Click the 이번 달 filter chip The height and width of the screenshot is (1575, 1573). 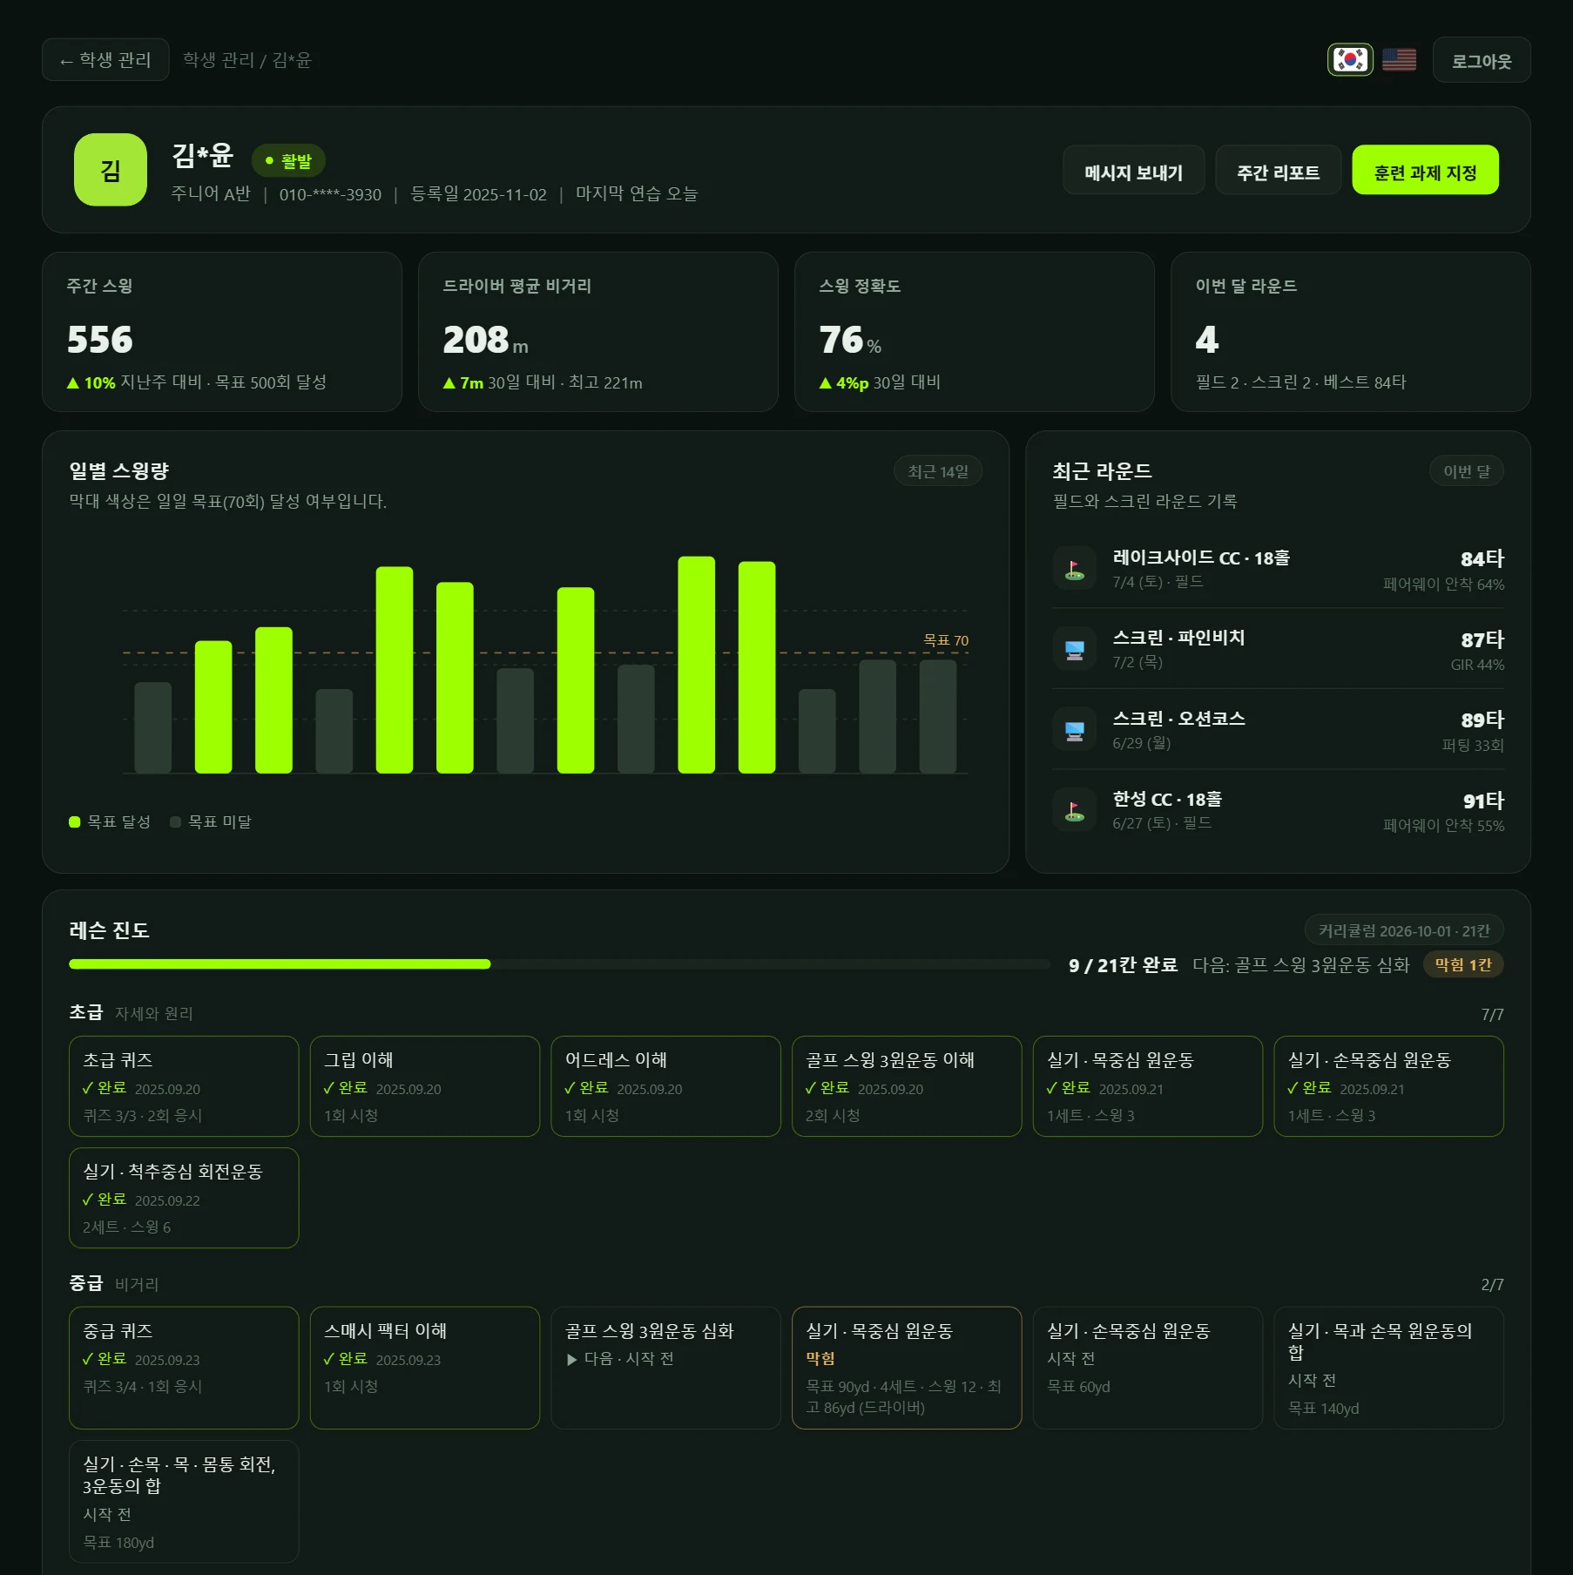tap(1467, 471)
